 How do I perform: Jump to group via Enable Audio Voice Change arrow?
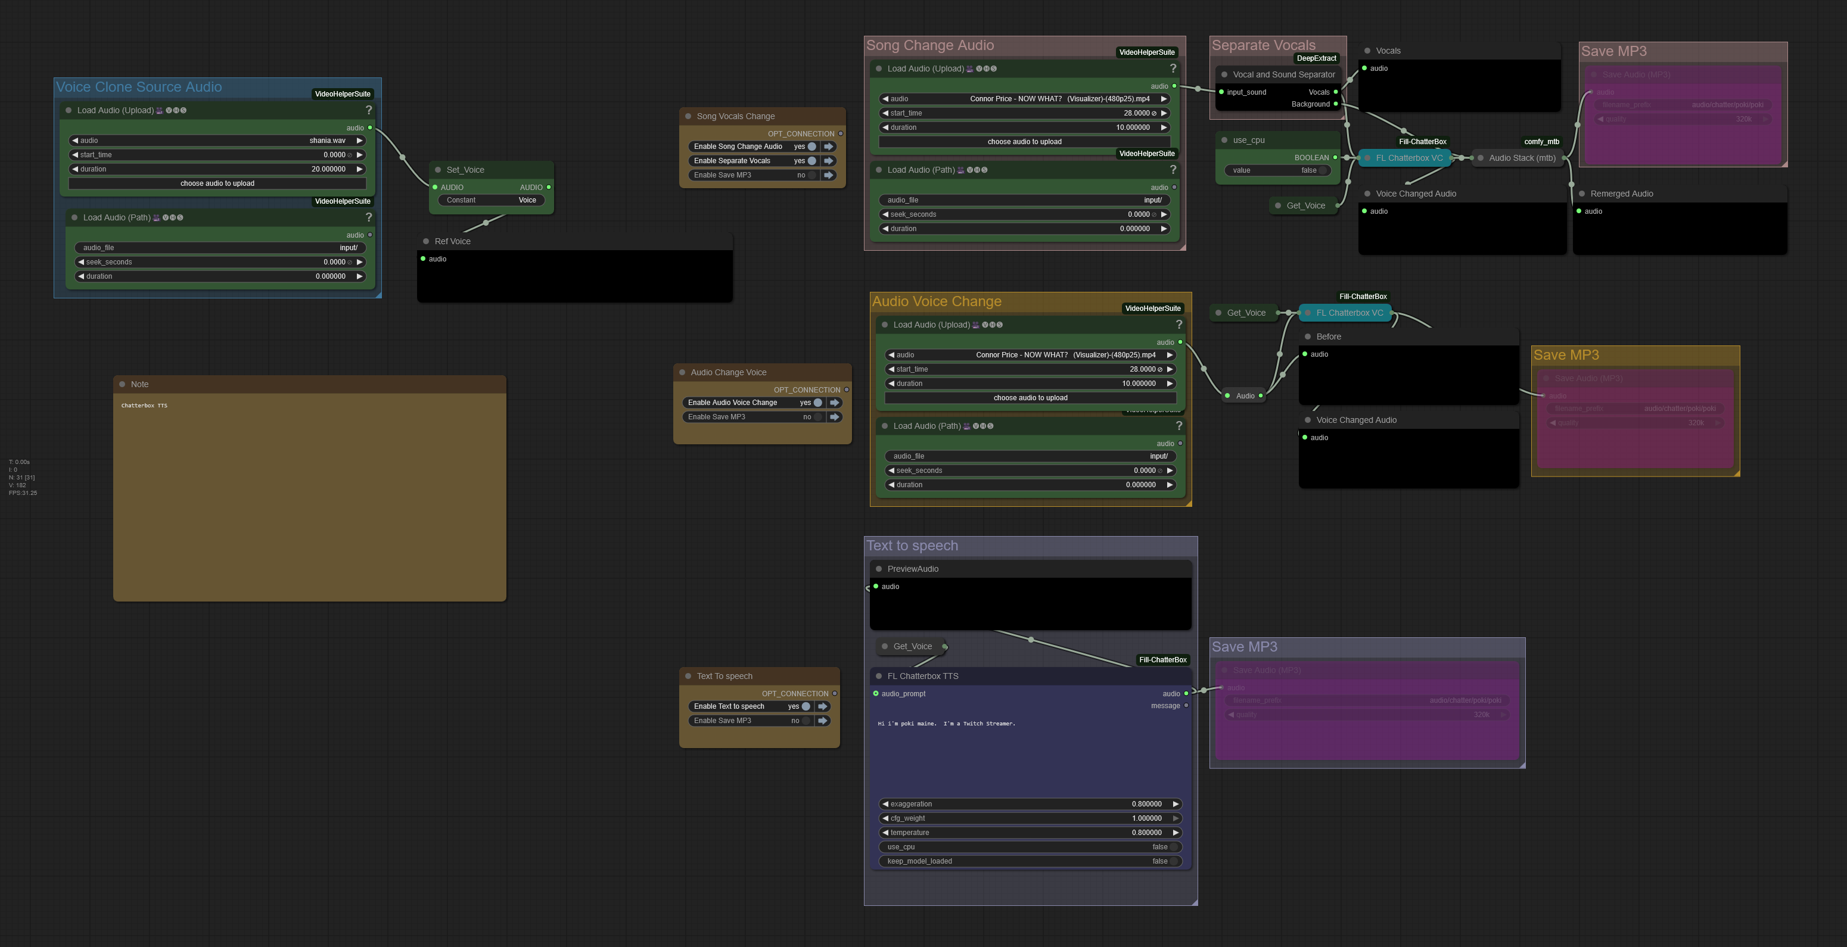[x=835, y=403]
